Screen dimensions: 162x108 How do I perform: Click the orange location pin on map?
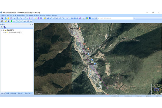88,49
